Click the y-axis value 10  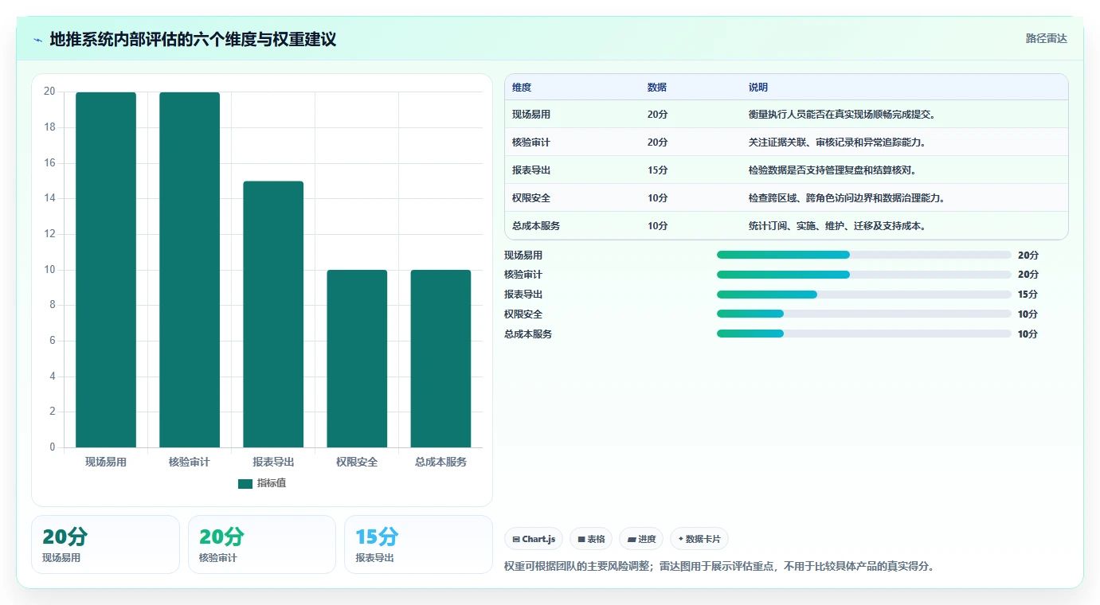coord(49,270)
